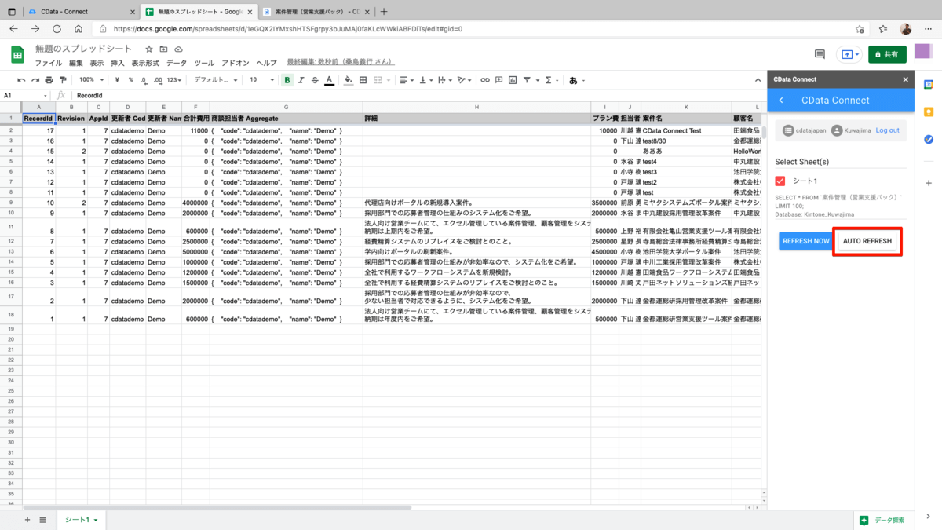This screenshot has width=942, height=530.
Task: Go back with CData Connect chevron
Action: click(781, 101)
